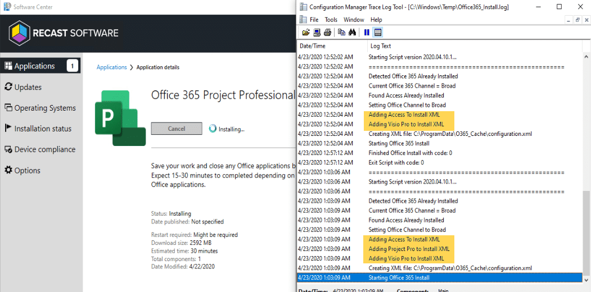Click the Print icon in CMTrace toolbar
Image resolution: width=591 pixels, height=292 pixels.
[327, 32]
